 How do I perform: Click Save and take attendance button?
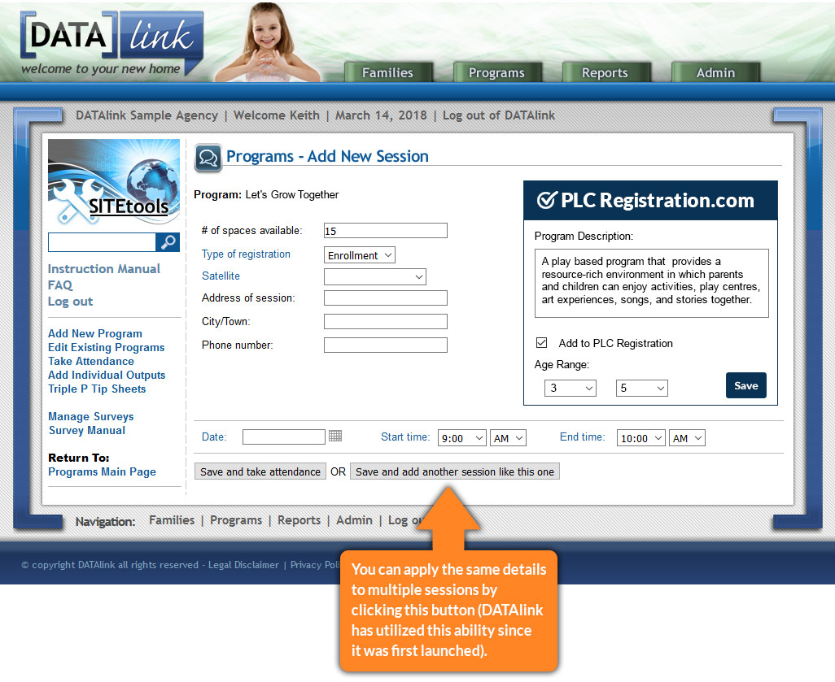pyautogui.click(x=260, y=471)
